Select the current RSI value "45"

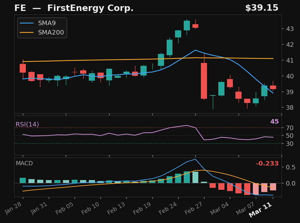click(x=274, y=121)
